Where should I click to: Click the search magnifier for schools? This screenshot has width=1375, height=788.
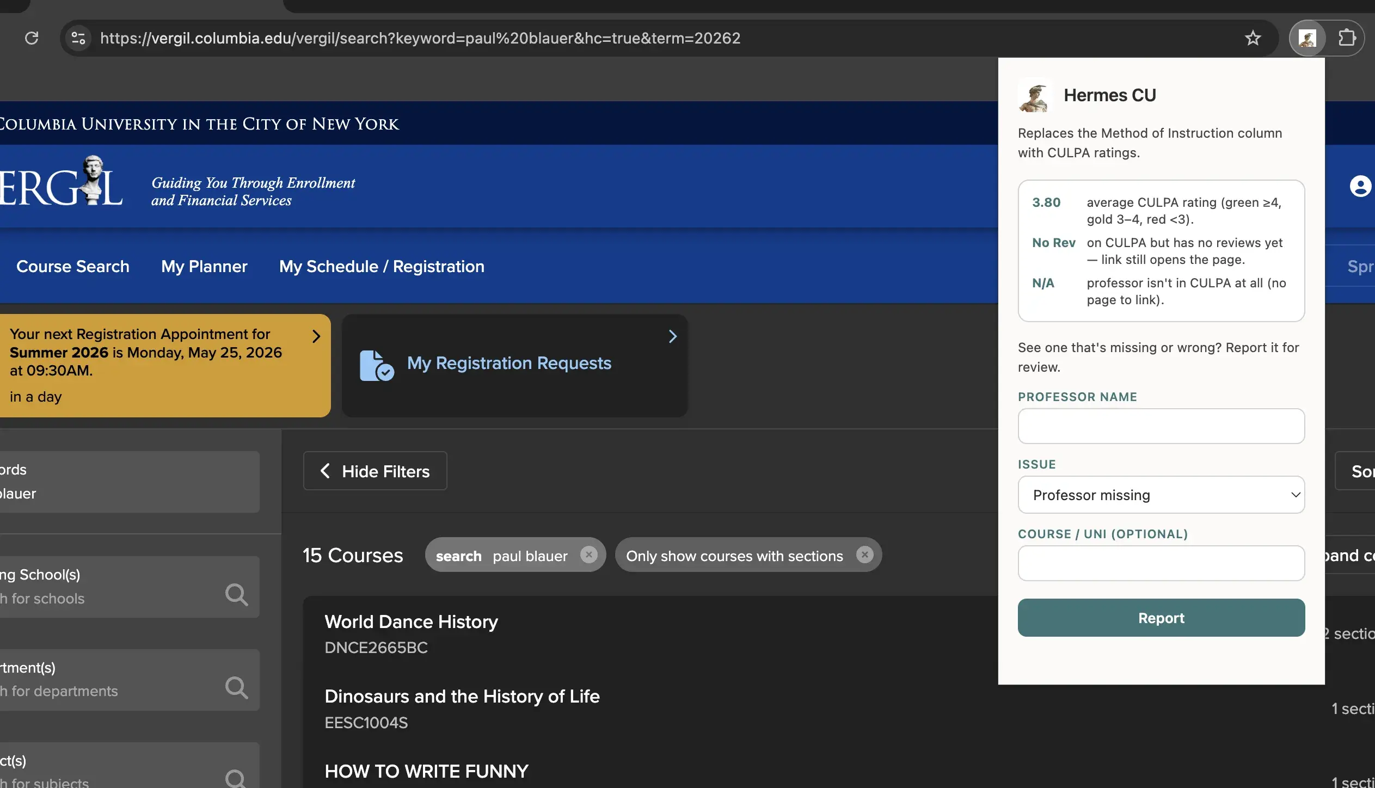(237, 595)
